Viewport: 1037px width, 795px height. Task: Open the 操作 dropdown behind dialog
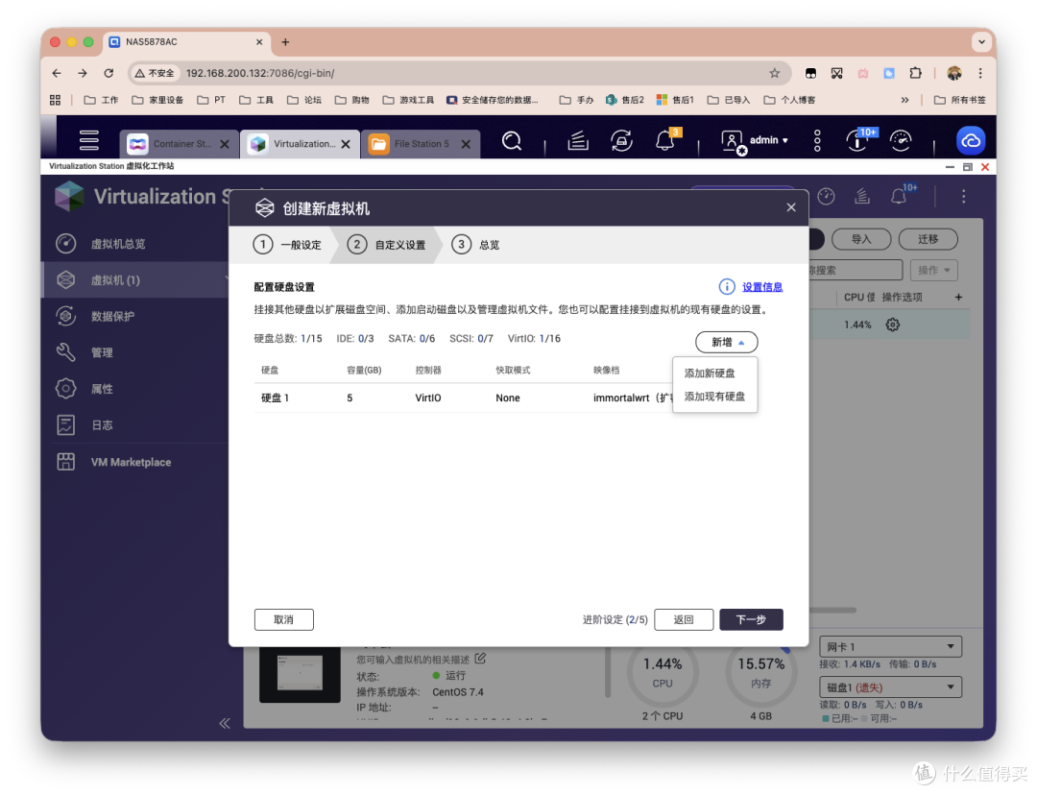click(x=934, y=270)
